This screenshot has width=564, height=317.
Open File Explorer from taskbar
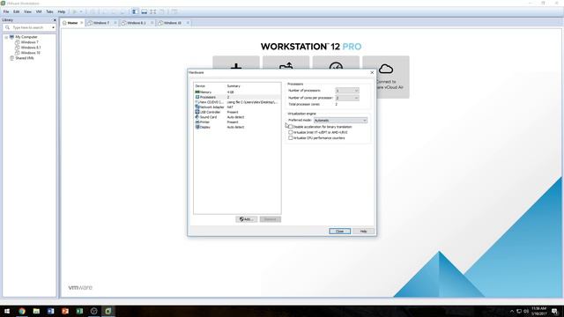click(36, 311)
